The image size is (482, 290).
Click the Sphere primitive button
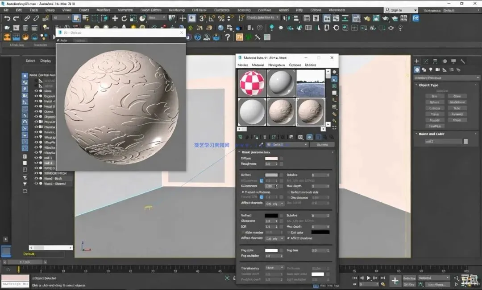click(x=435, y=102)
